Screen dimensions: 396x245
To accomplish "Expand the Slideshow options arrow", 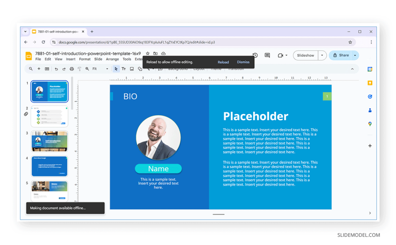I will point(322,55).
